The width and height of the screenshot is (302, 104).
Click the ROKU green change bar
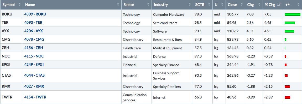click(292, 14)
